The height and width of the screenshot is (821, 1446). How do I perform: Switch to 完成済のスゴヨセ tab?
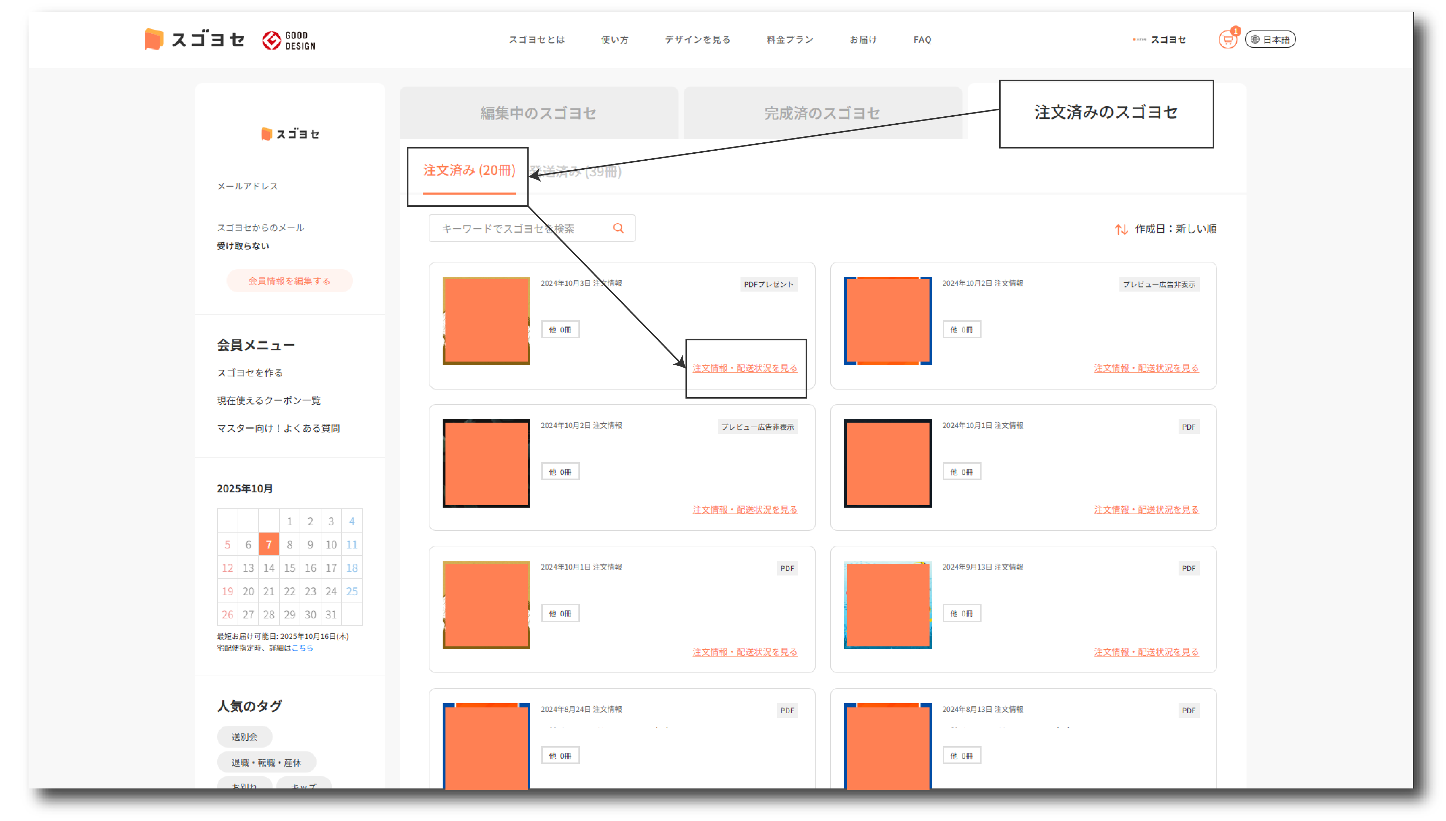pos(822,113)
